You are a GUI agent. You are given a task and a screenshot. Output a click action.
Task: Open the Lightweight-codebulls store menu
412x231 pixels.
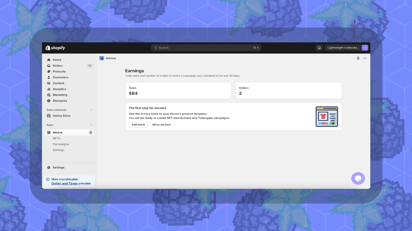(347, 48)
